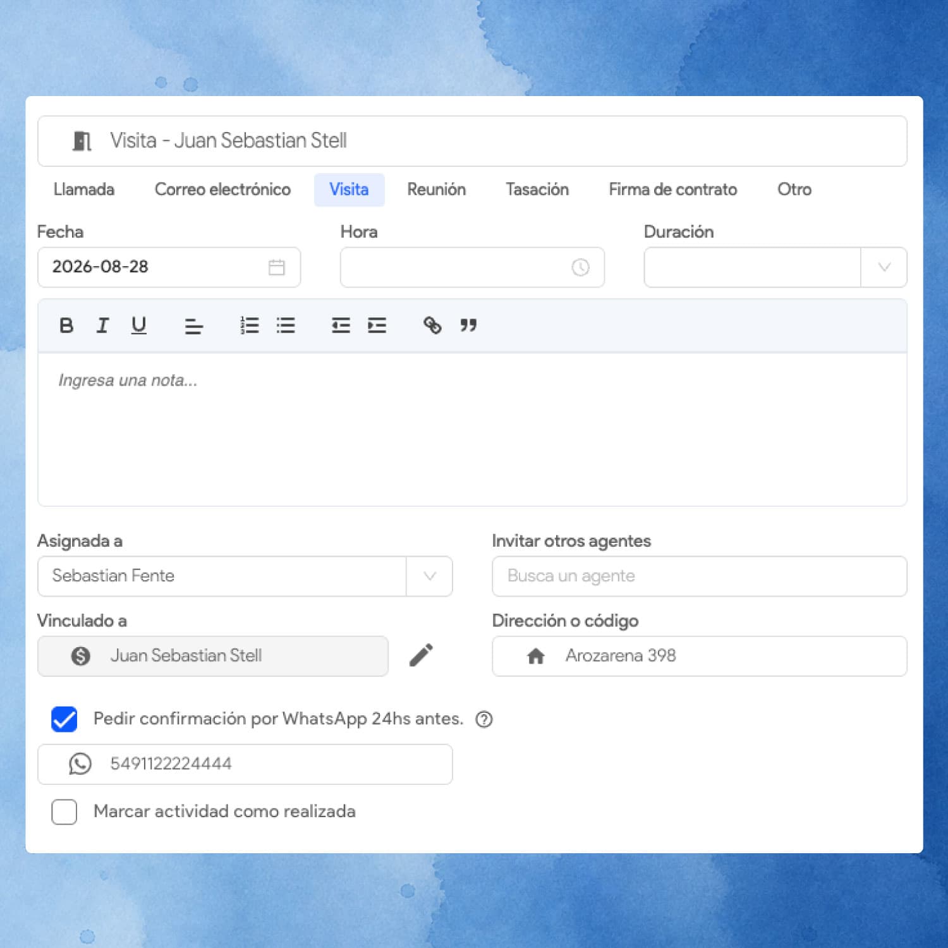Image resolution: width=948 pixels, height=948 pixels.
Task: Switch to Tasación activity type
Action: [537, 190]
